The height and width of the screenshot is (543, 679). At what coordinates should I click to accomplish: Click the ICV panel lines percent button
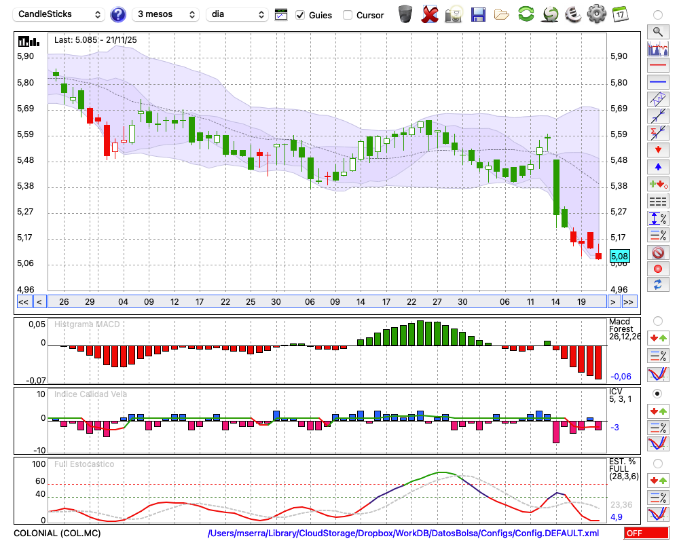click(x=658, y=428)
